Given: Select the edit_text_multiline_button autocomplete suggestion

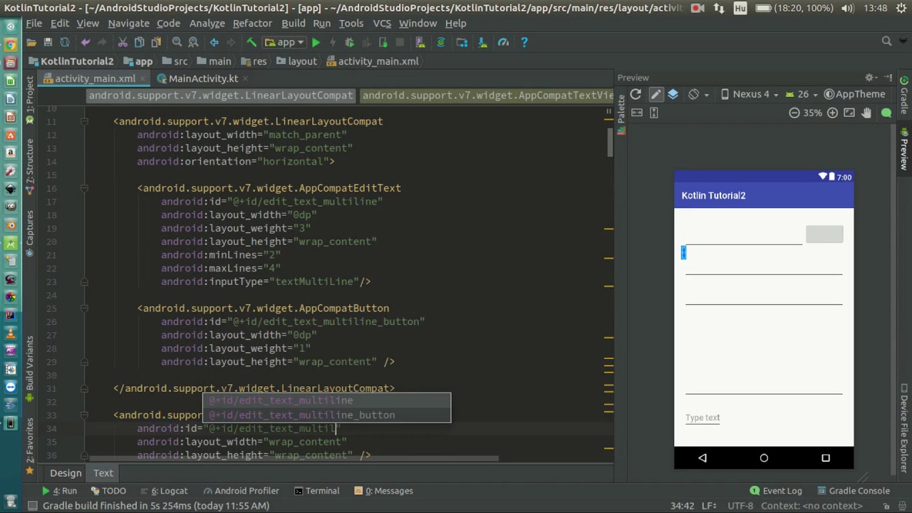Looking at the screenshot, I should tap(301, 415).
